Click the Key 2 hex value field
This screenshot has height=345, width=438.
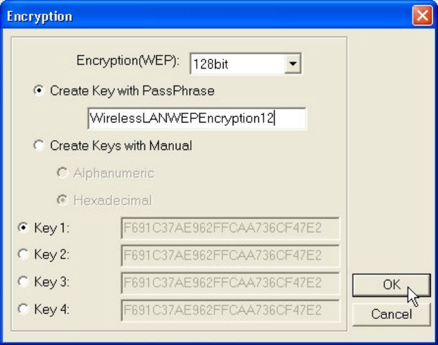click(x=230, y=256)
